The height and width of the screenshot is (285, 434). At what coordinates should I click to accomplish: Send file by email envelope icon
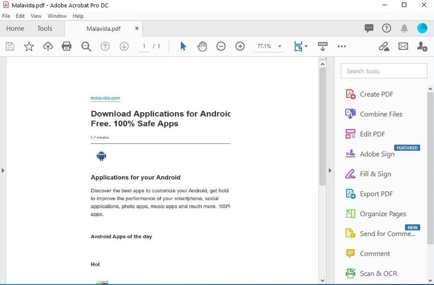(403, 46)
